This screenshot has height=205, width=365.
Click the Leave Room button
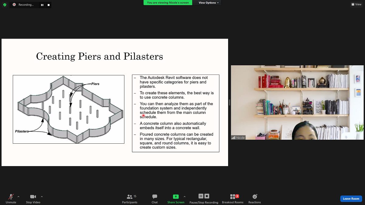[x=351, y=199]
